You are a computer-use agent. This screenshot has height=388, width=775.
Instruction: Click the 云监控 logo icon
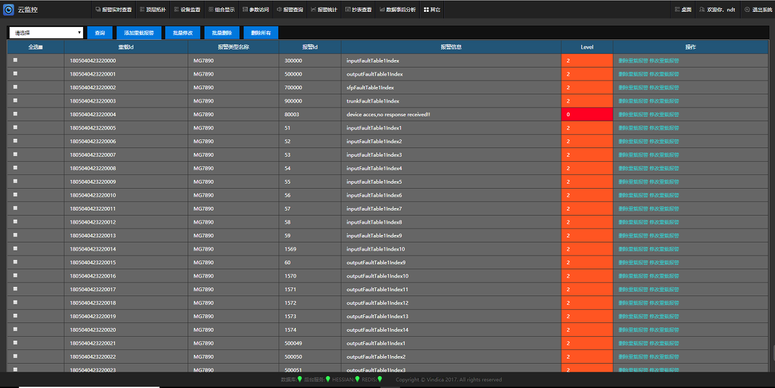[x=9, y=9]
